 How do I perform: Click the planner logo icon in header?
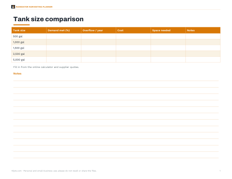(x=13, y=7)
